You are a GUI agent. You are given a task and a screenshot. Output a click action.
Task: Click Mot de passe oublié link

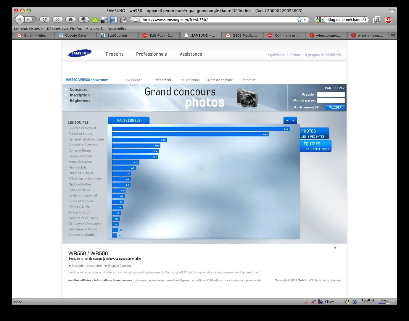(306, 107)
